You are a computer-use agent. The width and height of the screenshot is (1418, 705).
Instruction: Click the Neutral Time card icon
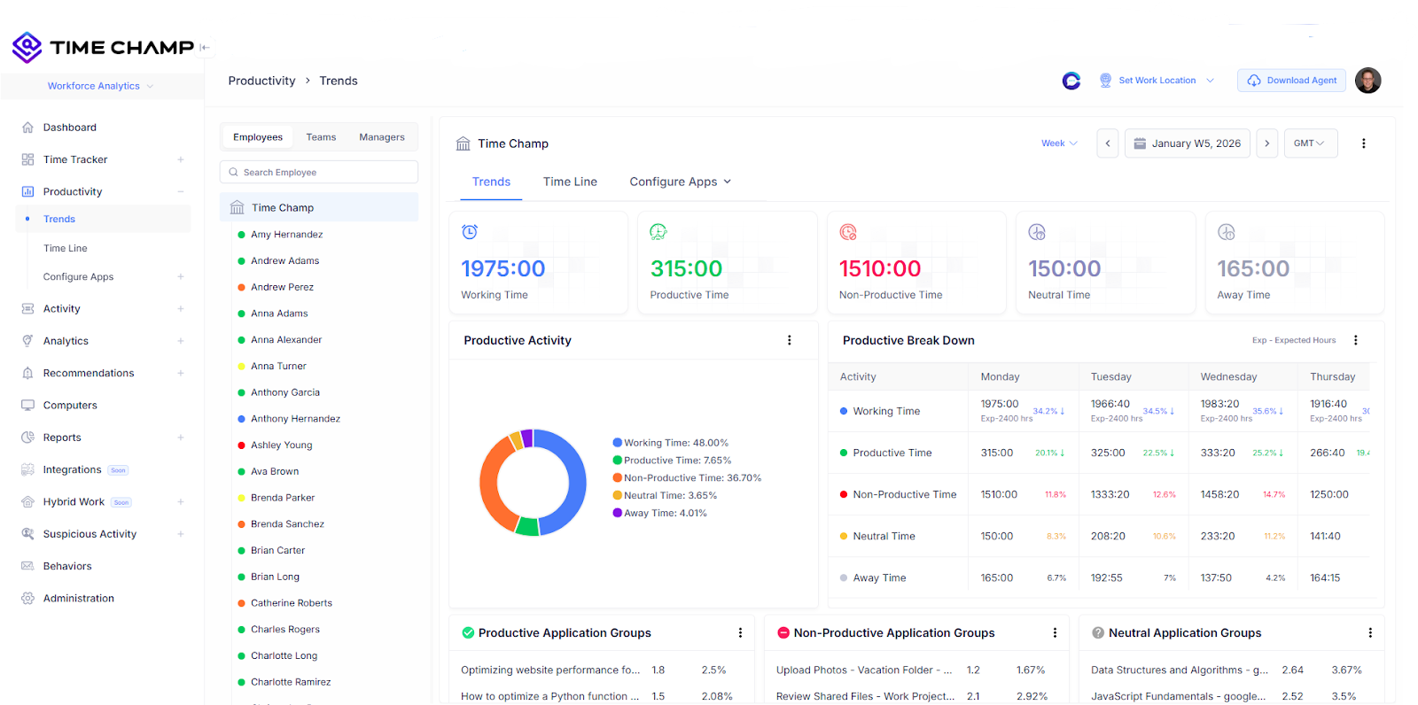click(x=1037, y=232)
